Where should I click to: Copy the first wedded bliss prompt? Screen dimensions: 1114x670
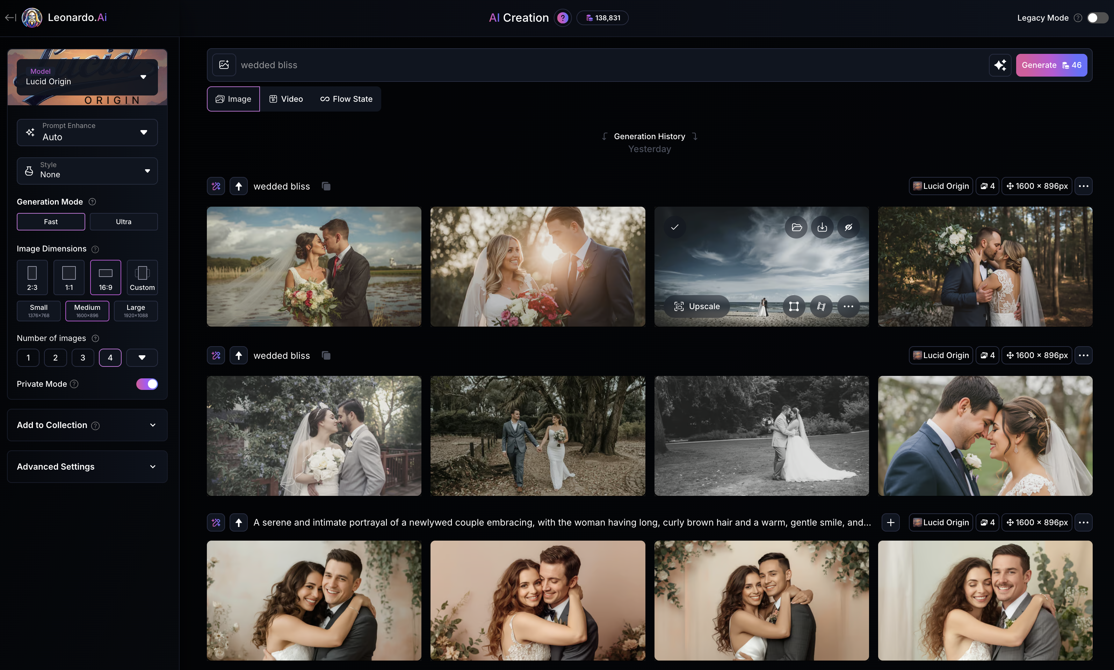(326, 186)
